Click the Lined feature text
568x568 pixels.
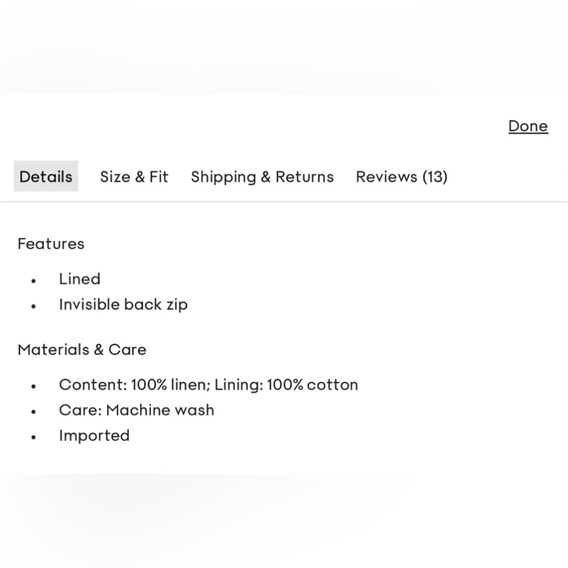pyautogui.click(x=80, y=279)
